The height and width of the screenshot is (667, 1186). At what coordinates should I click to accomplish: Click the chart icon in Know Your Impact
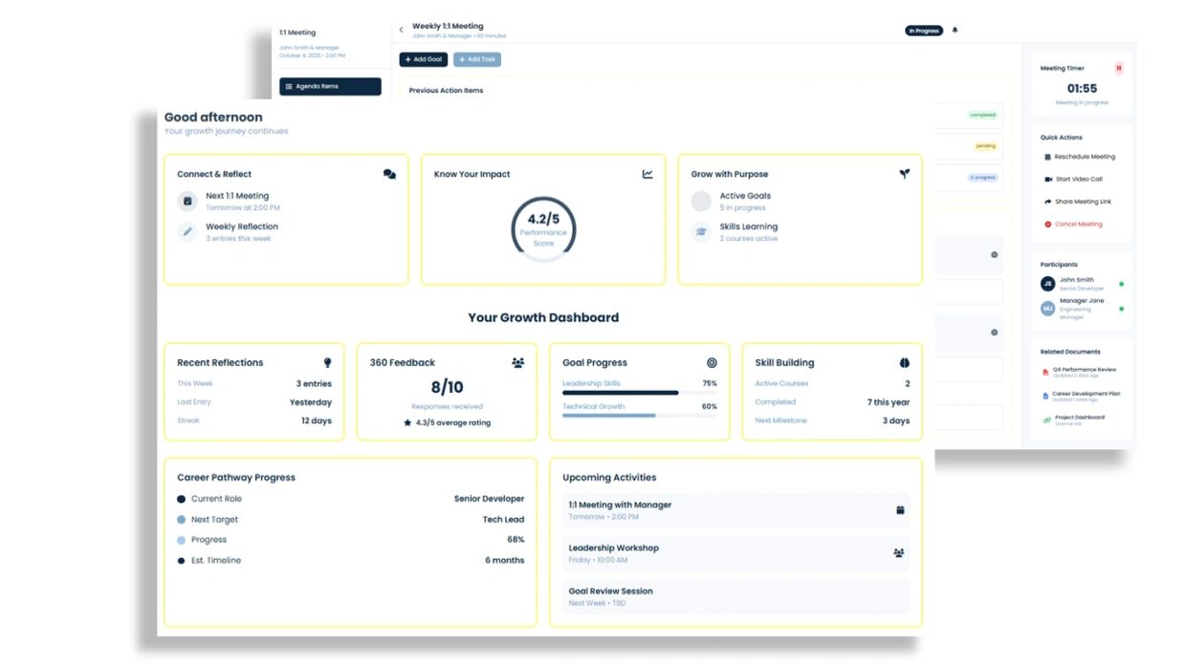[x=648, y=175]
